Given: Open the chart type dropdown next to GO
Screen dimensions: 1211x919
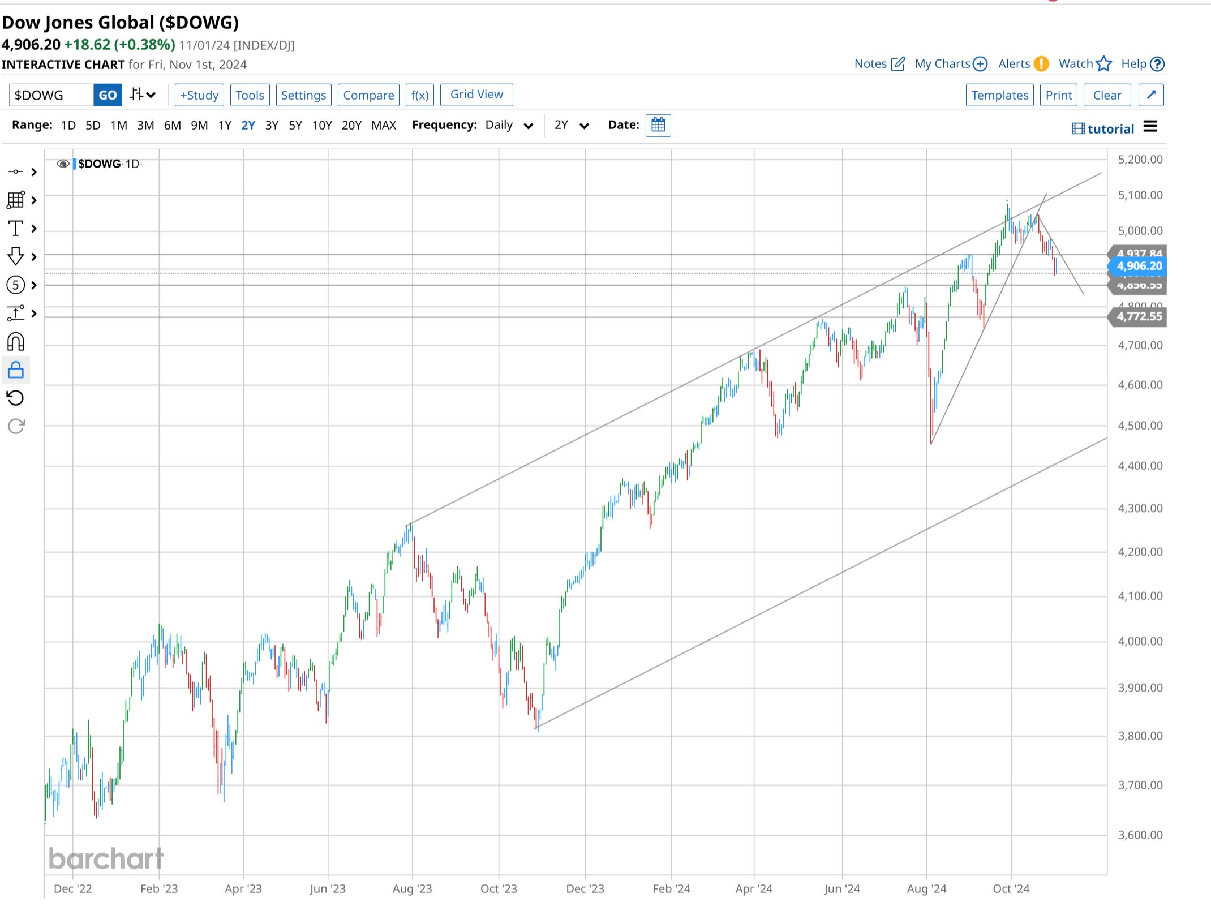Looking at the screenshot, I should click(x=142, y=95).
